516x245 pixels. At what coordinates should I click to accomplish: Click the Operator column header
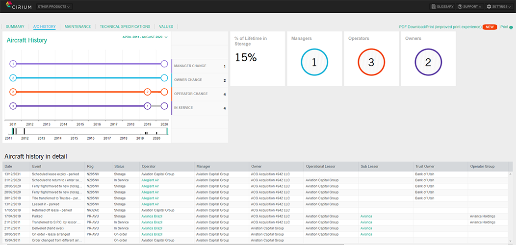click(167, 167)
